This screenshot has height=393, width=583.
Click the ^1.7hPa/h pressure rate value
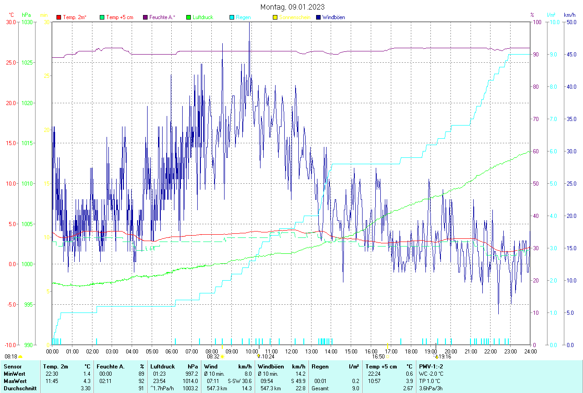click(x=162, y=388)
